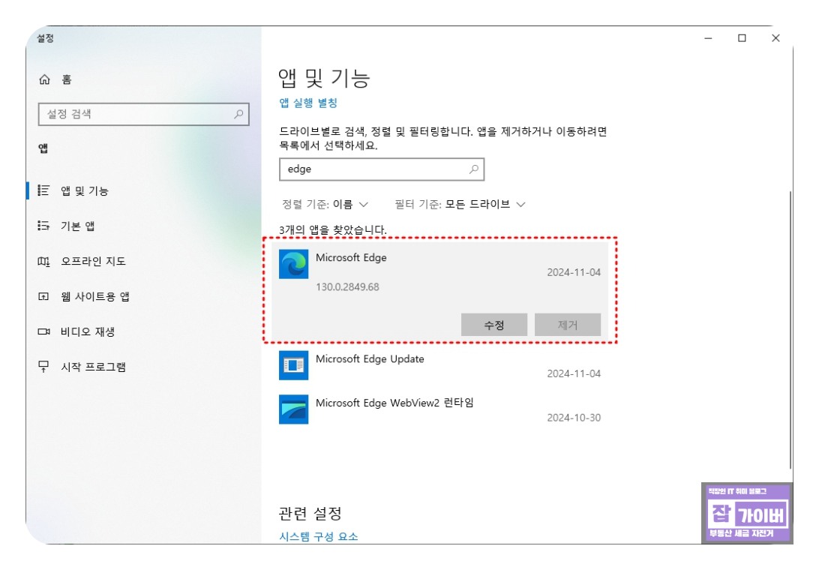The width and height of the screenshot is (819, 570).
Task: Click the Microsoft Edge name text
Action: [x=351, y=257]
